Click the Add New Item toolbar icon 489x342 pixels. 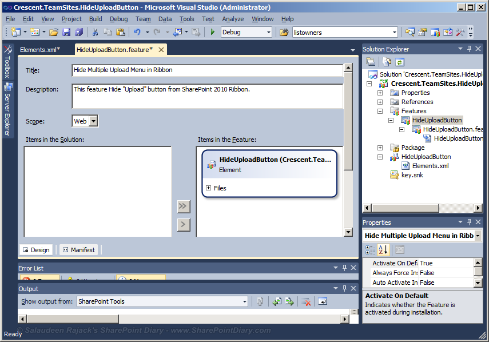35,32
